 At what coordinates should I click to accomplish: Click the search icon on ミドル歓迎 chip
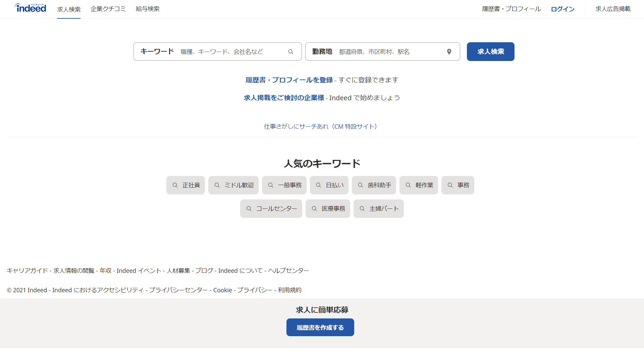[217, 185]
